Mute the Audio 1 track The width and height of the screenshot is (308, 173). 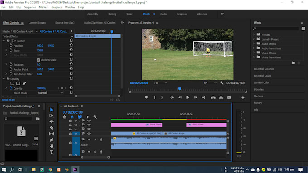click(x=89, y=139)
